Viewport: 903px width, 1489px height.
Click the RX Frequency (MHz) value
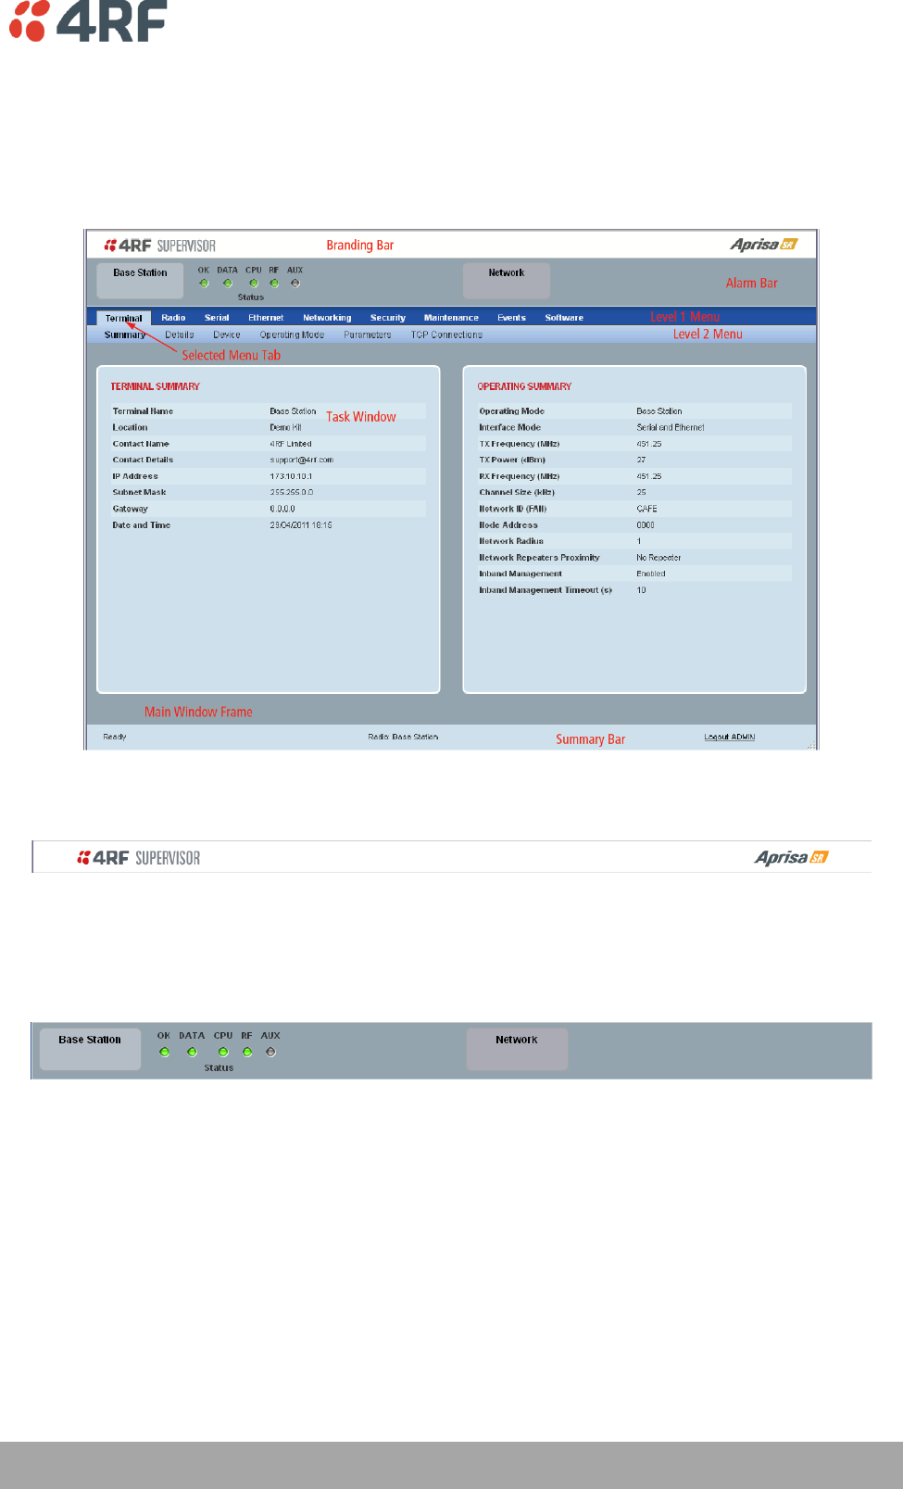click(649, 476)
